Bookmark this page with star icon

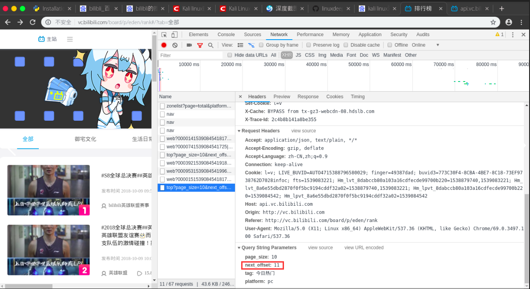[x=493, y=22]
